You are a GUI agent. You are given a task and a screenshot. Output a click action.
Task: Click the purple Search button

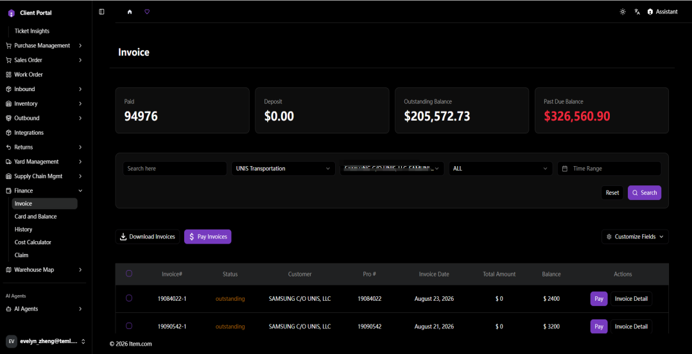coord(644,192)
